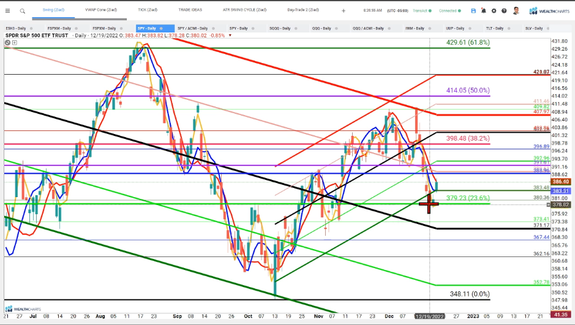This screenshot has width=575, height=325.
Task: Toggle the dot on SLV - Daily tab
Action: coord(548,28)
